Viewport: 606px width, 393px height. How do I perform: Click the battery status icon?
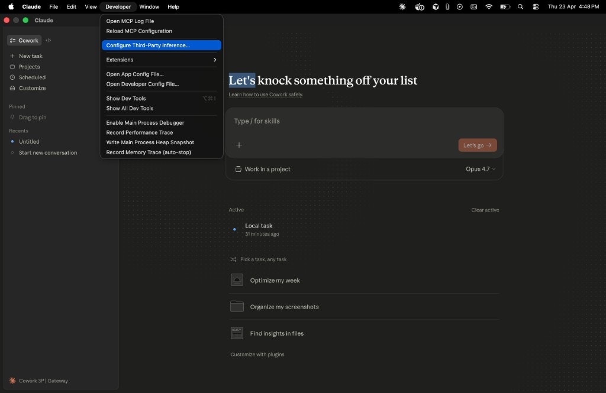coord(504,7)
